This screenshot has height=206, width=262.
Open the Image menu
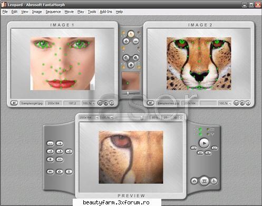click(x=37, y=12)
